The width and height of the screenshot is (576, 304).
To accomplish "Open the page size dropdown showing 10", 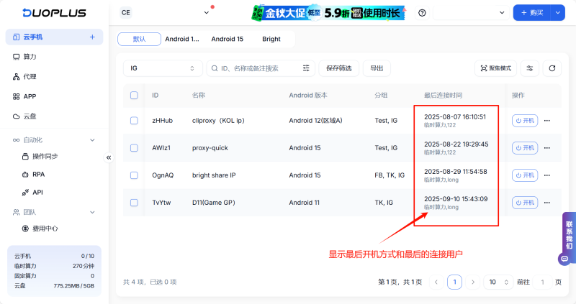I will coord(496,282).
